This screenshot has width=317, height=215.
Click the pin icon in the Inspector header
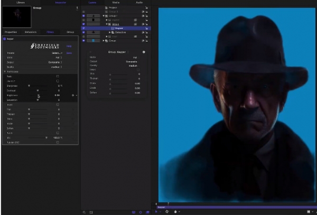point(77,8)
